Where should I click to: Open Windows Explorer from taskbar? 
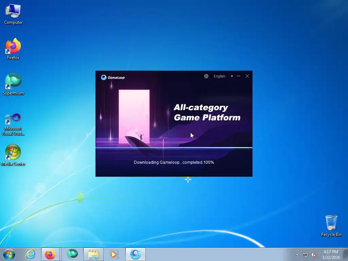click(93, 254)
